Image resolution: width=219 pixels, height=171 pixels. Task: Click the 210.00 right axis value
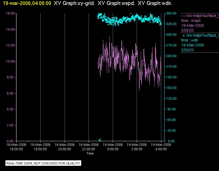[171, 67]
